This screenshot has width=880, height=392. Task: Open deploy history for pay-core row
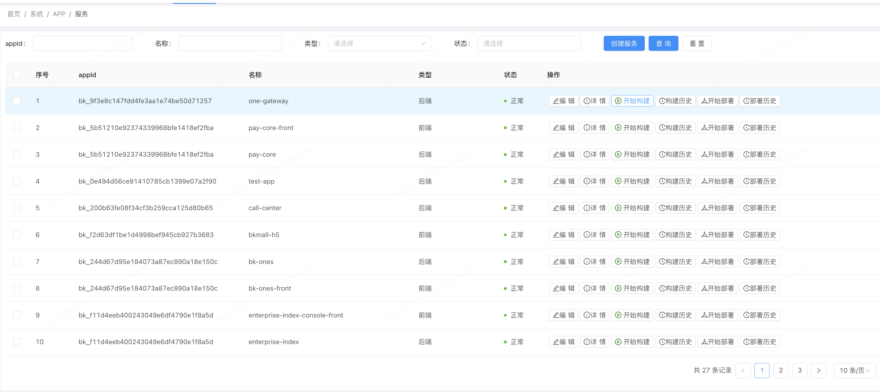[759, 155]
